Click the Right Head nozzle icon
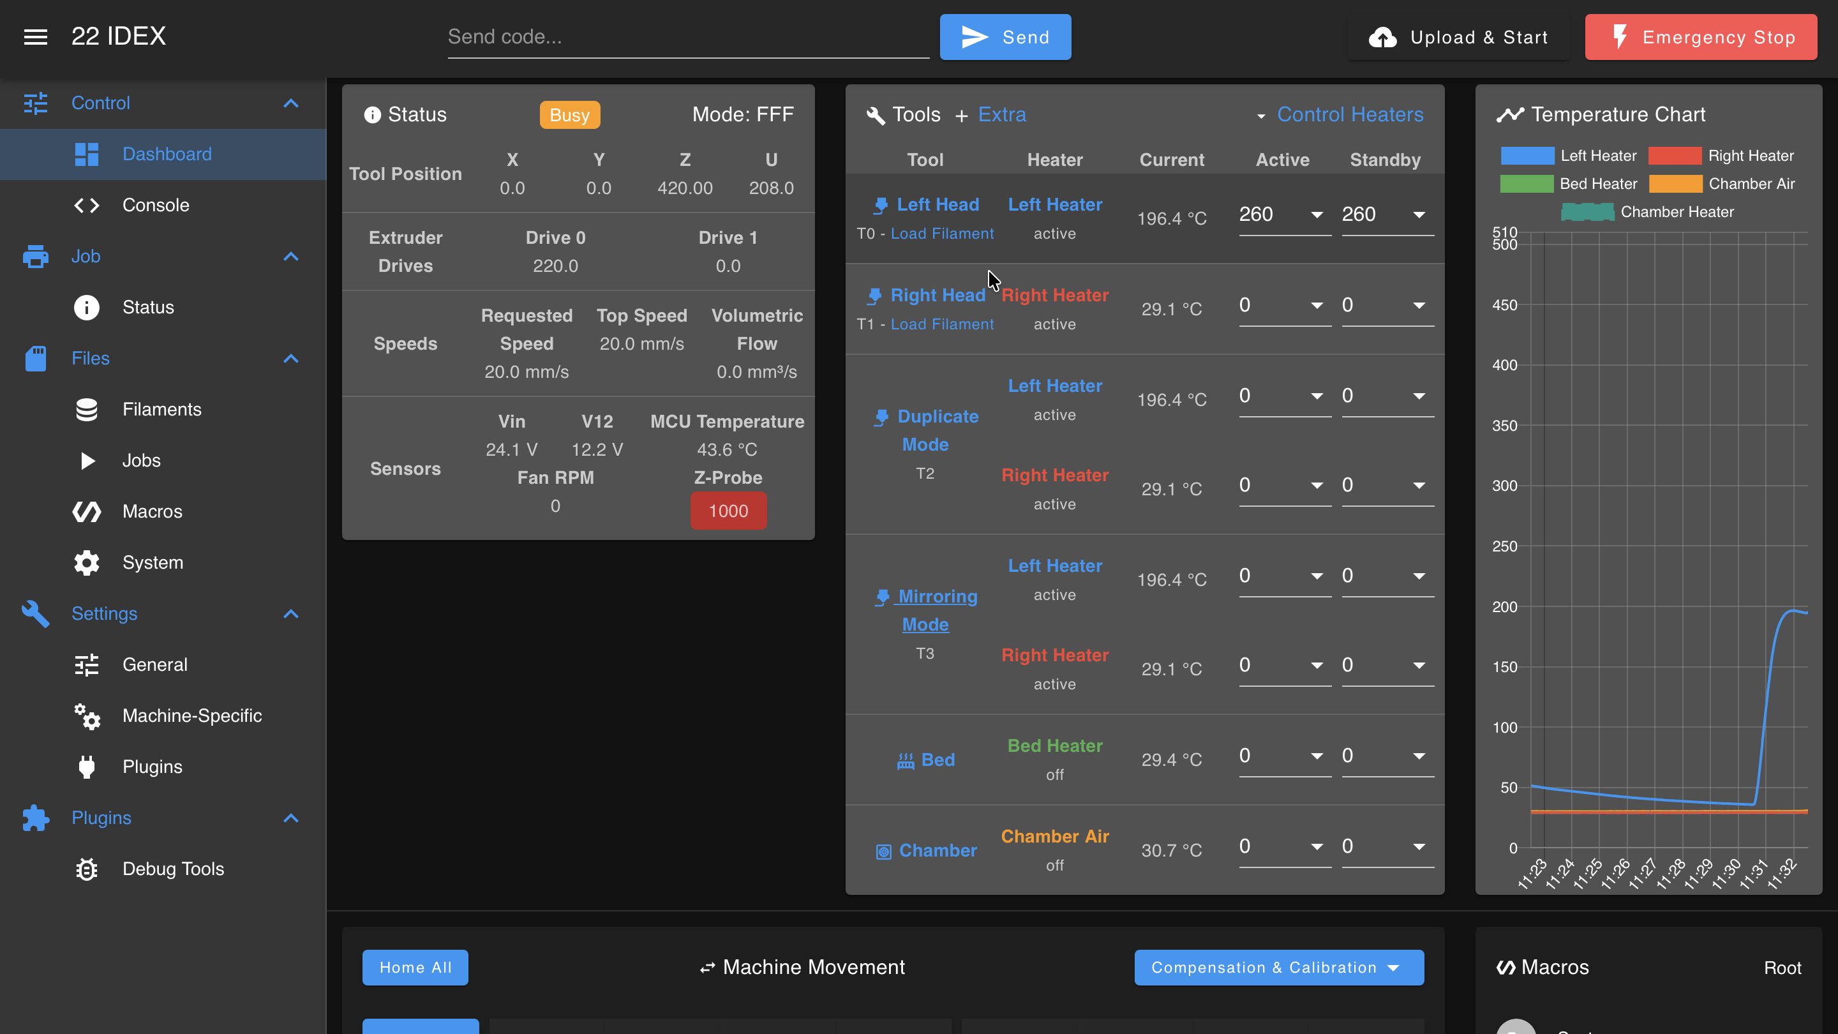 875,296
